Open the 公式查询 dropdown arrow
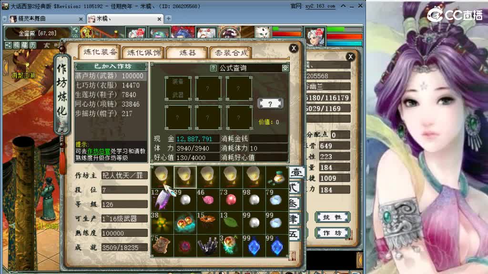Image resolution: width=488 pixels, height=274 pixels. [285, 68]
